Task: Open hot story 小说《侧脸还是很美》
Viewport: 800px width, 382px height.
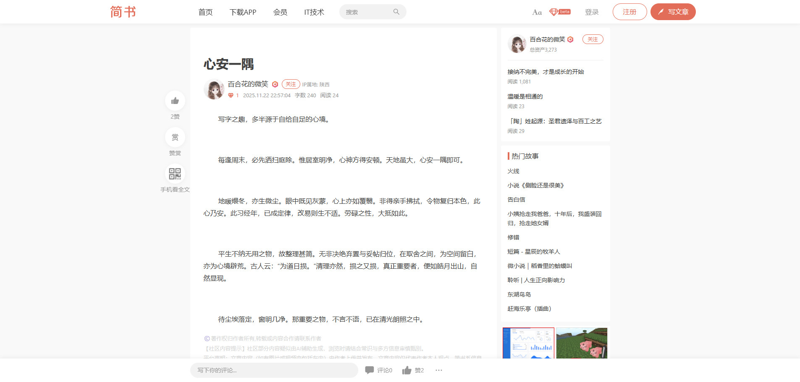Action: click(x=536, y=185)
